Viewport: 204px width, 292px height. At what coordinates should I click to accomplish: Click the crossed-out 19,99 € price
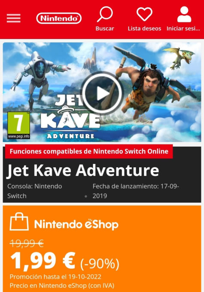[x=27, y=243]
